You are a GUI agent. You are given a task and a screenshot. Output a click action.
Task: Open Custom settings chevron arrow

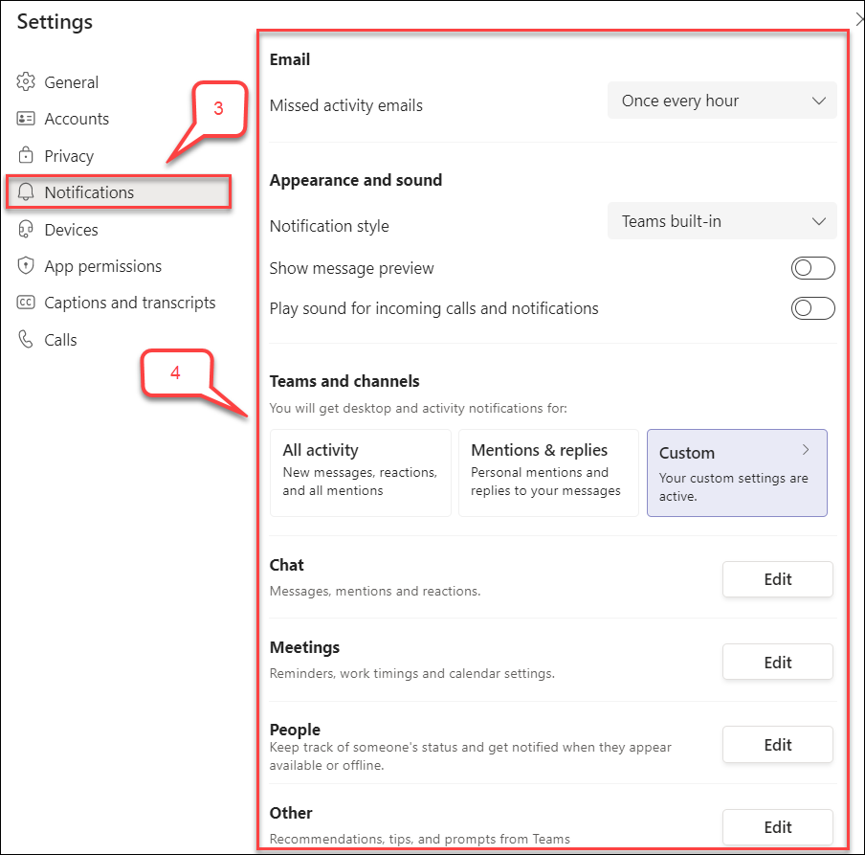[806, 450]
